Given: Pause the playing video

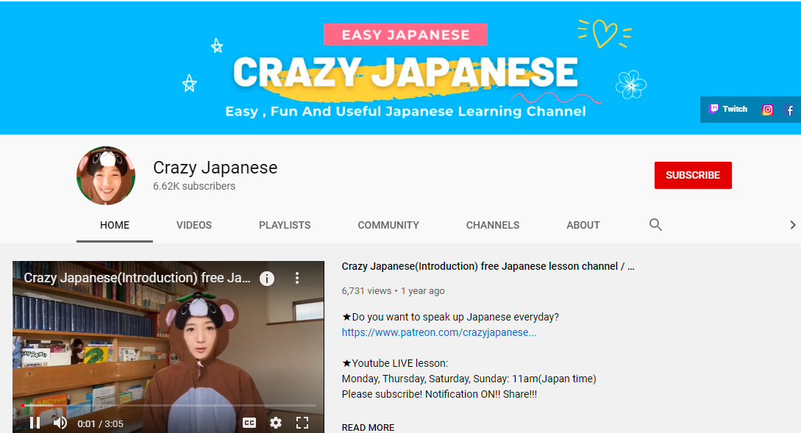Looking at the screenshot, I should [35, 423].
